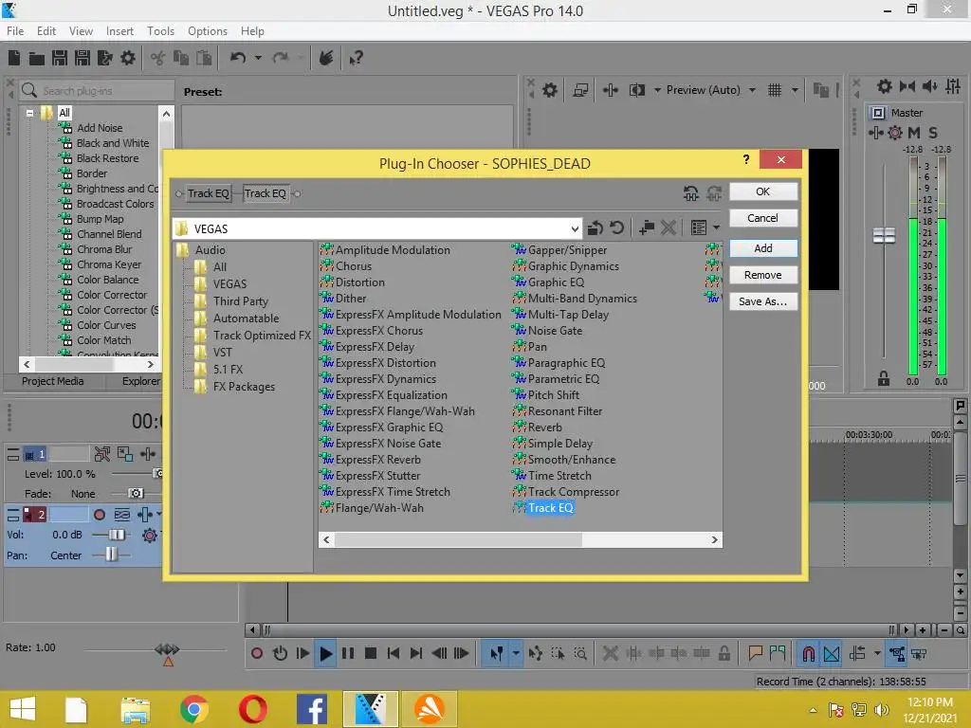Select the Track Optimized FX folder
Viewport: 971px width, 728px height.
coord(262,336)
